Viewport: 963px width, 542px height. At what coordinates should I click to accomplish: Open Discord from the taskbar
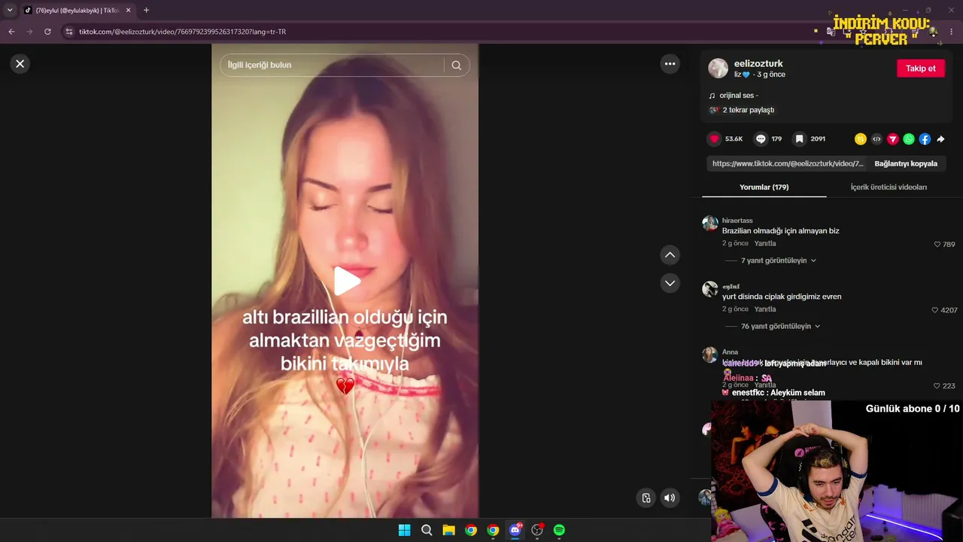click(x=515, y=530)
